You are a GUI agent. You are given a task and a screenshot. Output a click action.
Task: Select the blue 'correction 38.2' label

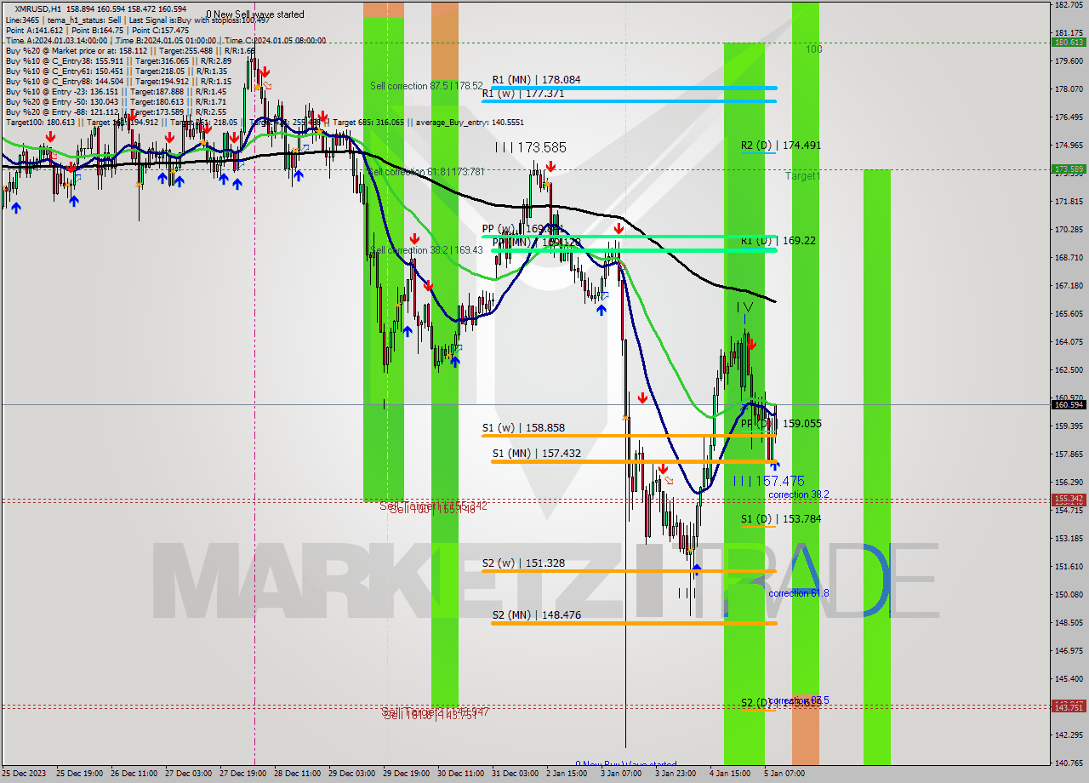click(x=798, y=494)
